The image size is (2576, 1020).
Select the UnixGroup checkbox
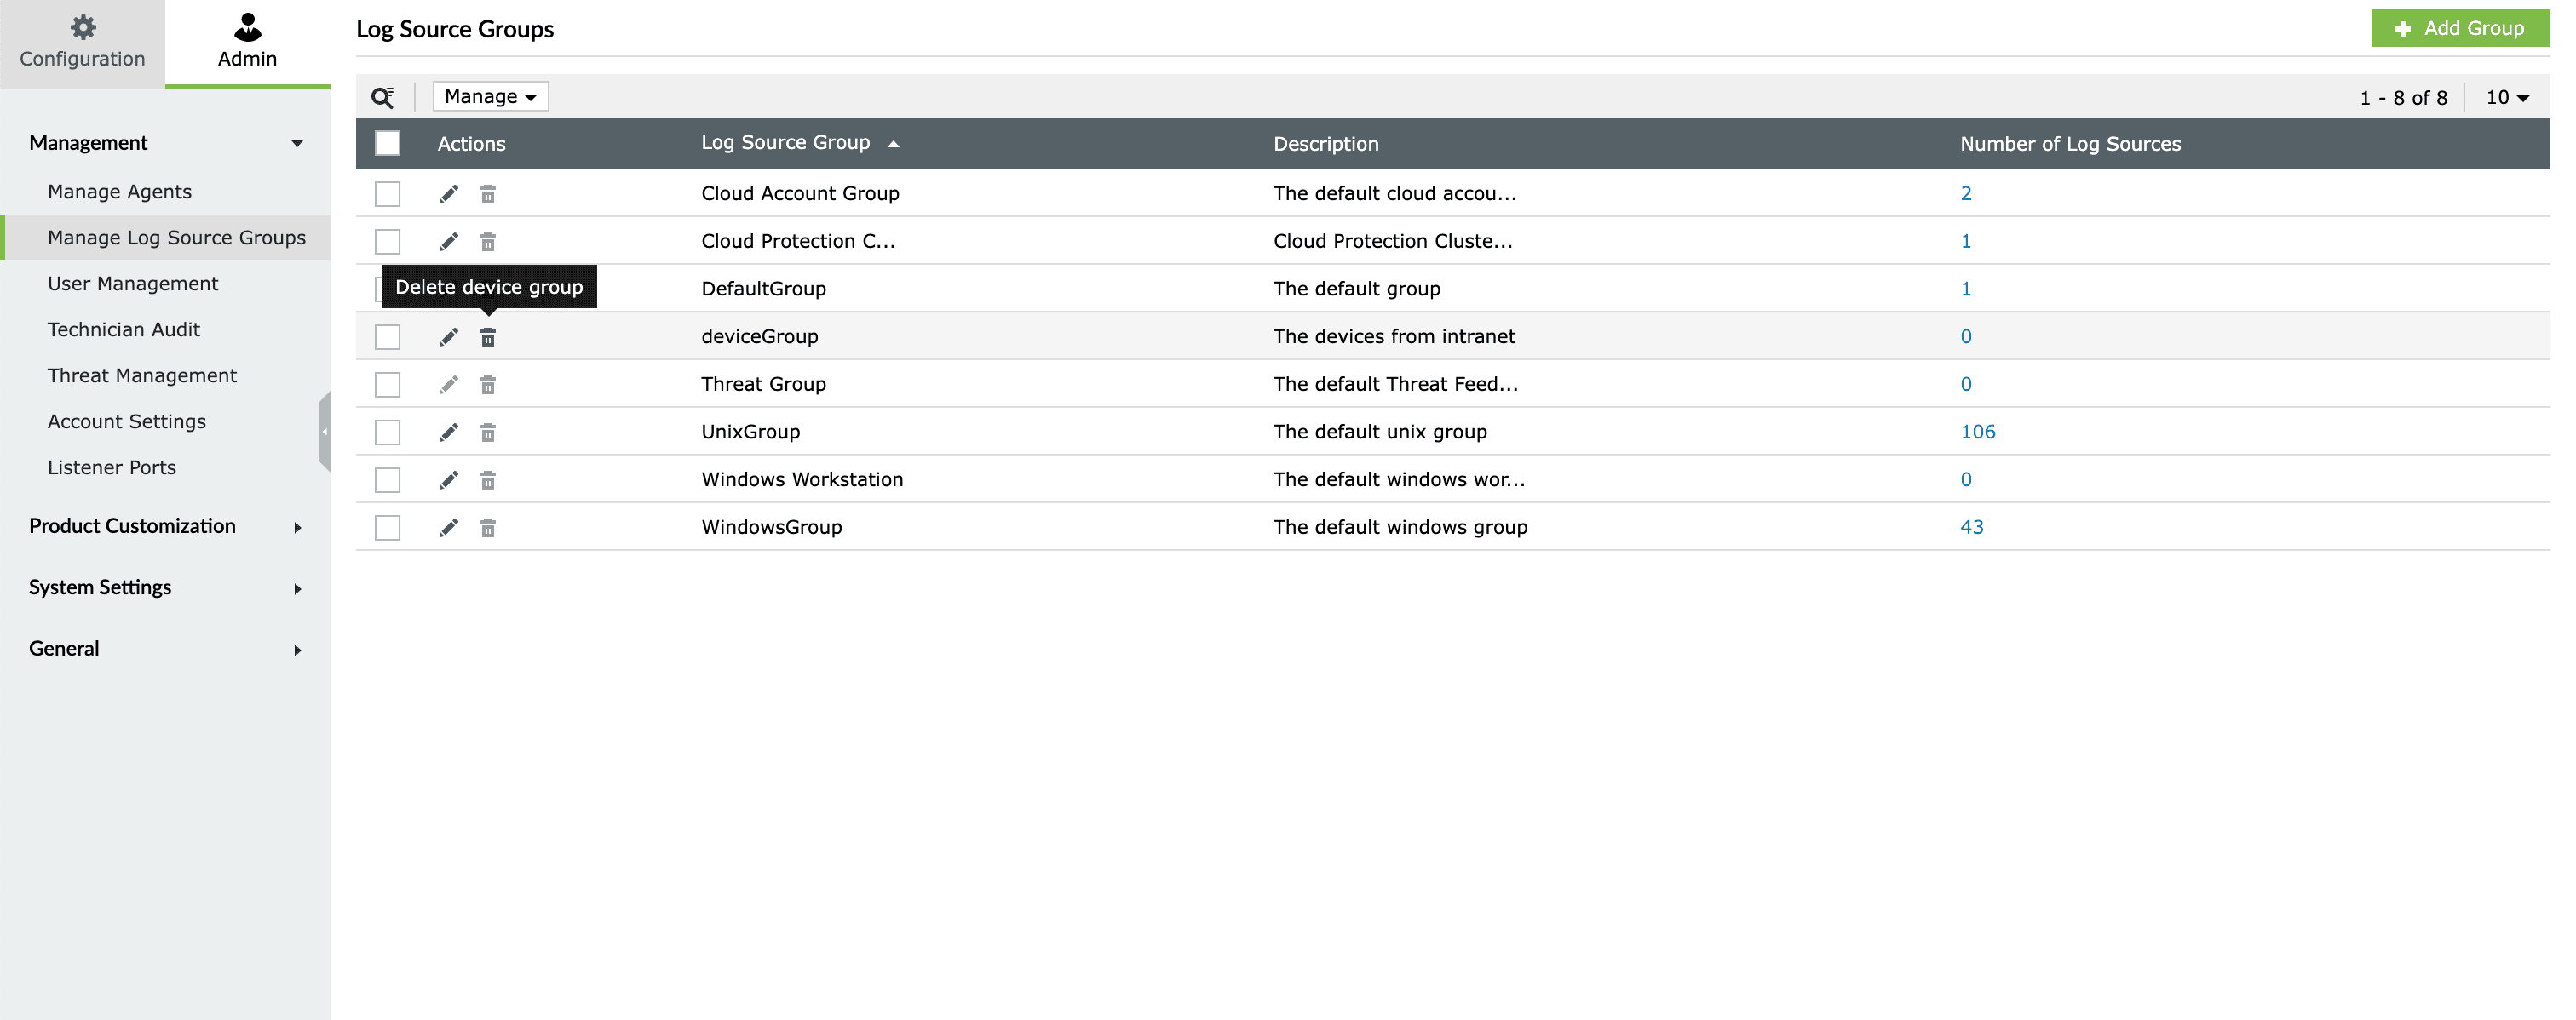[x=387, y=433]
